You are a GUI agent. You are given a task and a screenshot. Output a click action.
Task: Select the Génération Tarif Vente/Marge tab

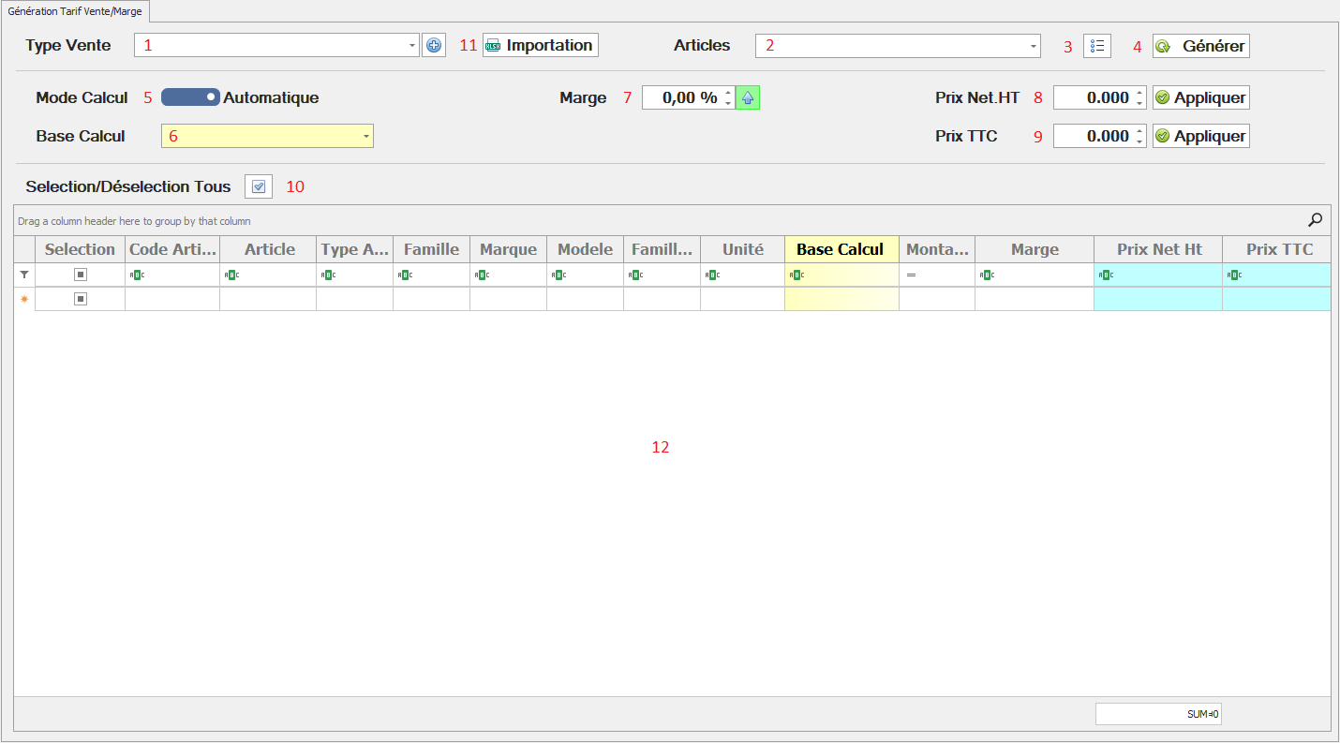(75, 10)
